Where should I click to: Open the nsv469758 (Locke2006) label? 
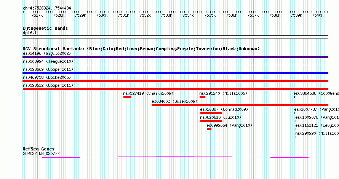coord(47,77)
